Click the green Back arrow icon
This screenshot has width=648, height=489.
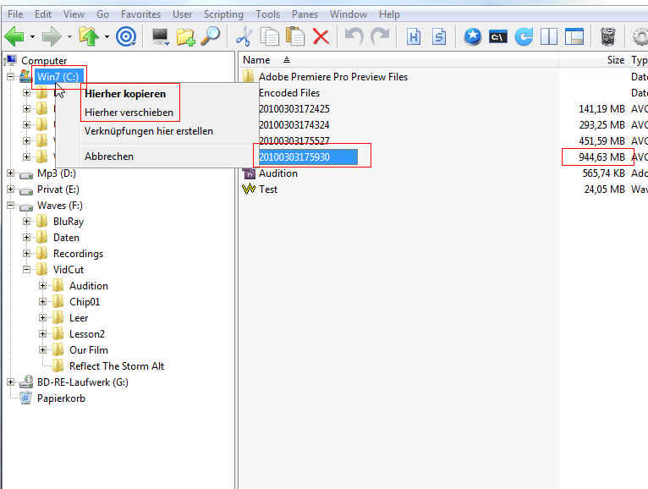tap(14, 36)
